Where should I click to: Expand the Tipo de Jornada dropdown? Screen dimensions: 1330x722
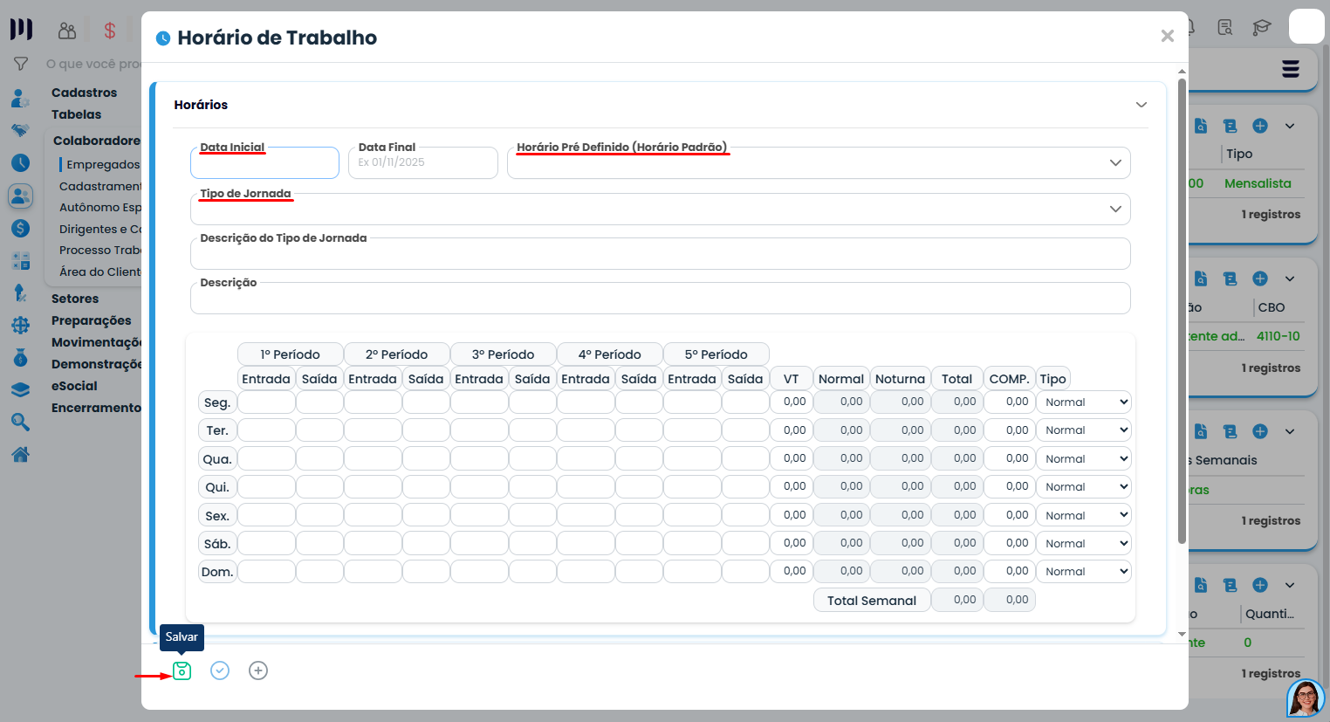tap(1114, 209)
